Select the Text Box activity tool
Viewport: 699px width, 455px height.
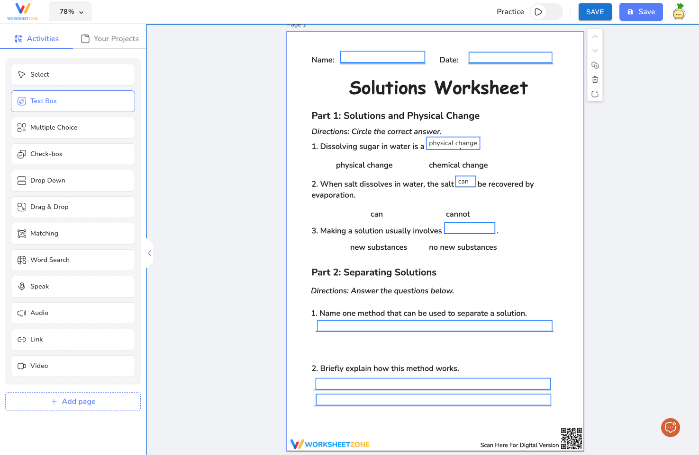coord(73,101)
